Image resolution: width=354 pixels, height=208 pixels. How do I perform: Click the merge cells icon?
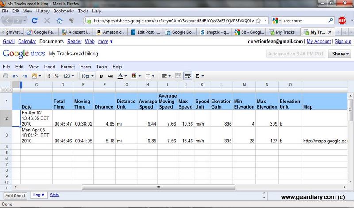pyautogui.click(x=178, y=76)
